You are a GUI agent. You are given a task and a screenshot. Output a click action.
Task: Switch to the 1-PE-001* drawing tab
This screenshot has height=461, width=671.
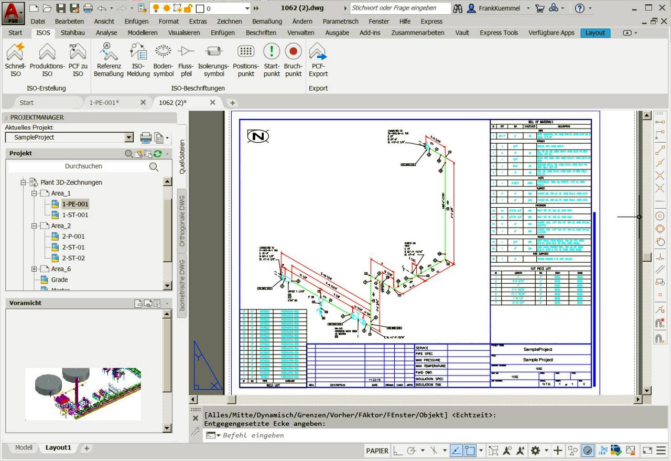104,102
